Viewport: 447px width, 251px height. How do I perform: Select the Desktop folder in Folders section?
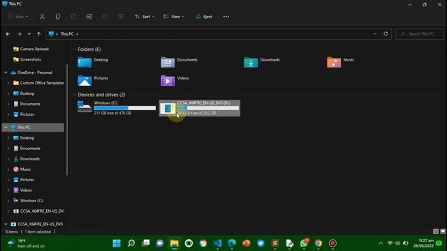(94, 62)
